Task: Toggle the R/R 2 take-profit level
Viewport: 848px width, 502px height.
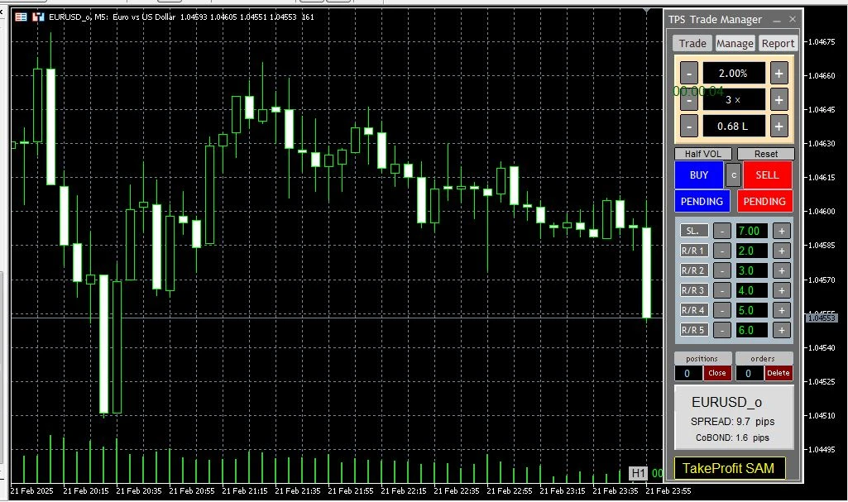Action: (x=693, y=270)
